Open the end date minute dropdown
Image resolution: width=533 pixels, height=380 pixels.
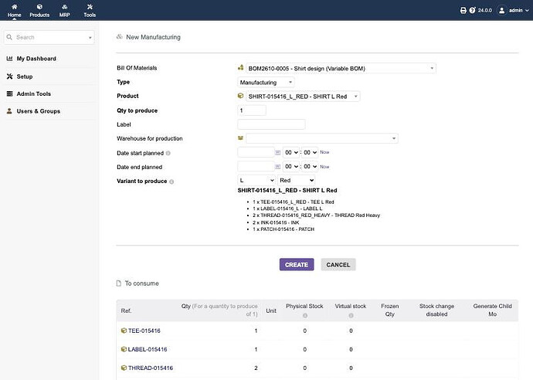click(310, 167)
